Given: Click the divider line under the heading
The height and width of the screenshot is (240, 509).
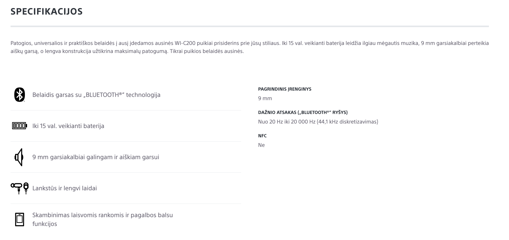Looking at the screenshot, I should (250, 26).
